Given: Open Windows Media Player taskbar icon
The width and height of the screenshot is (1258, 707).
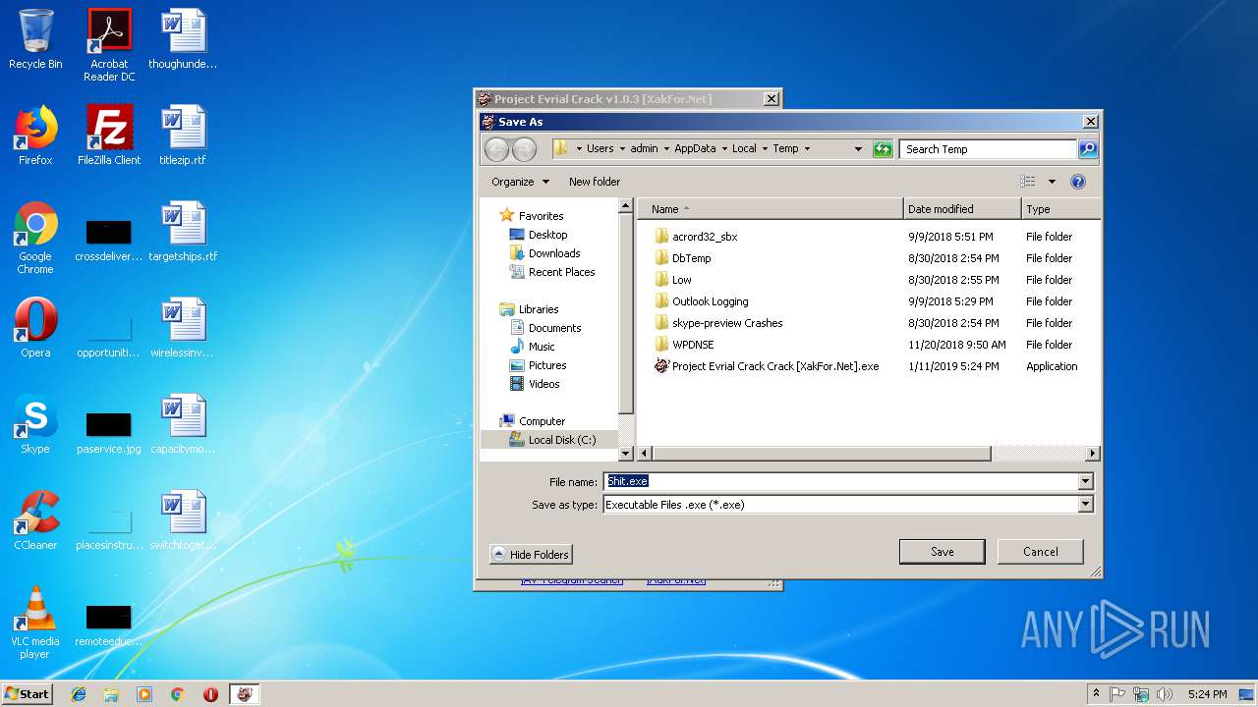Looking at the screenshot, I should coord(144,694).
